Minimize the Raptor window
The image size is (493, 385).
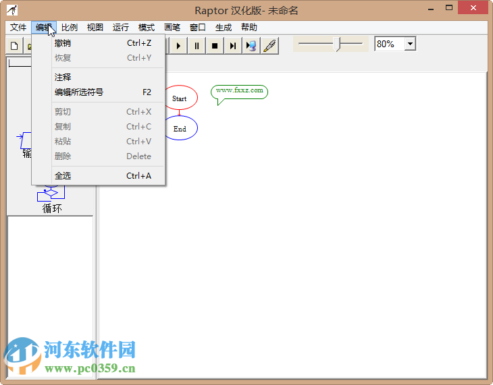431,9
